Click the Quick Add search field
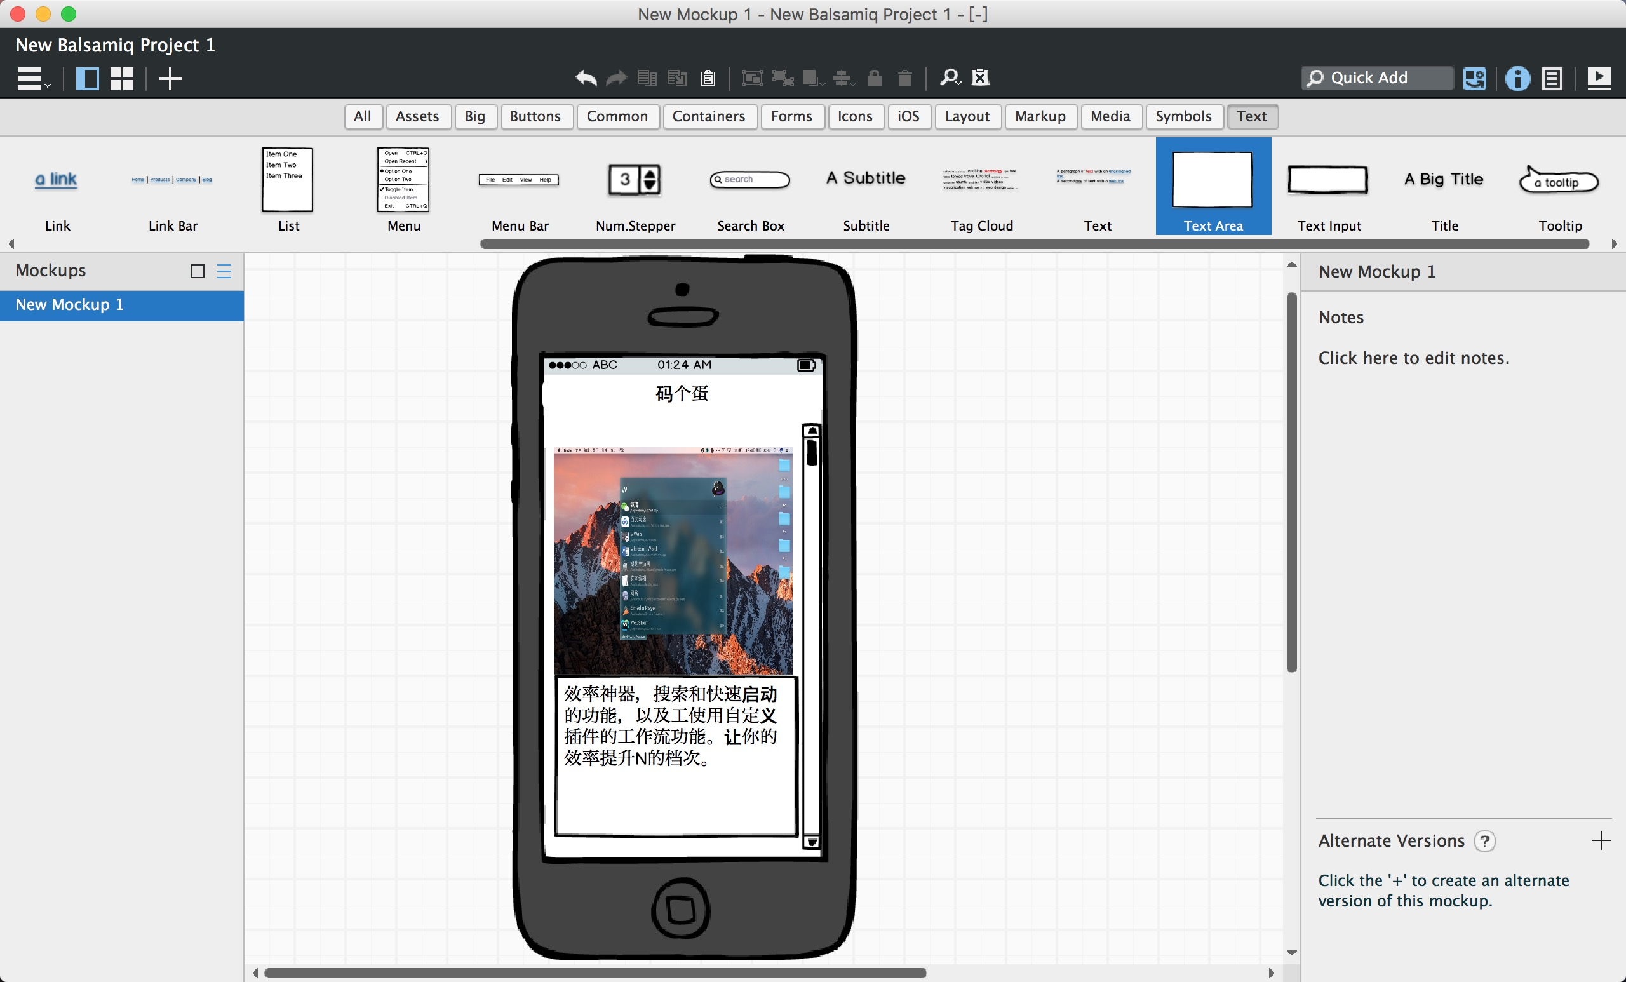 coord(1376,78)
